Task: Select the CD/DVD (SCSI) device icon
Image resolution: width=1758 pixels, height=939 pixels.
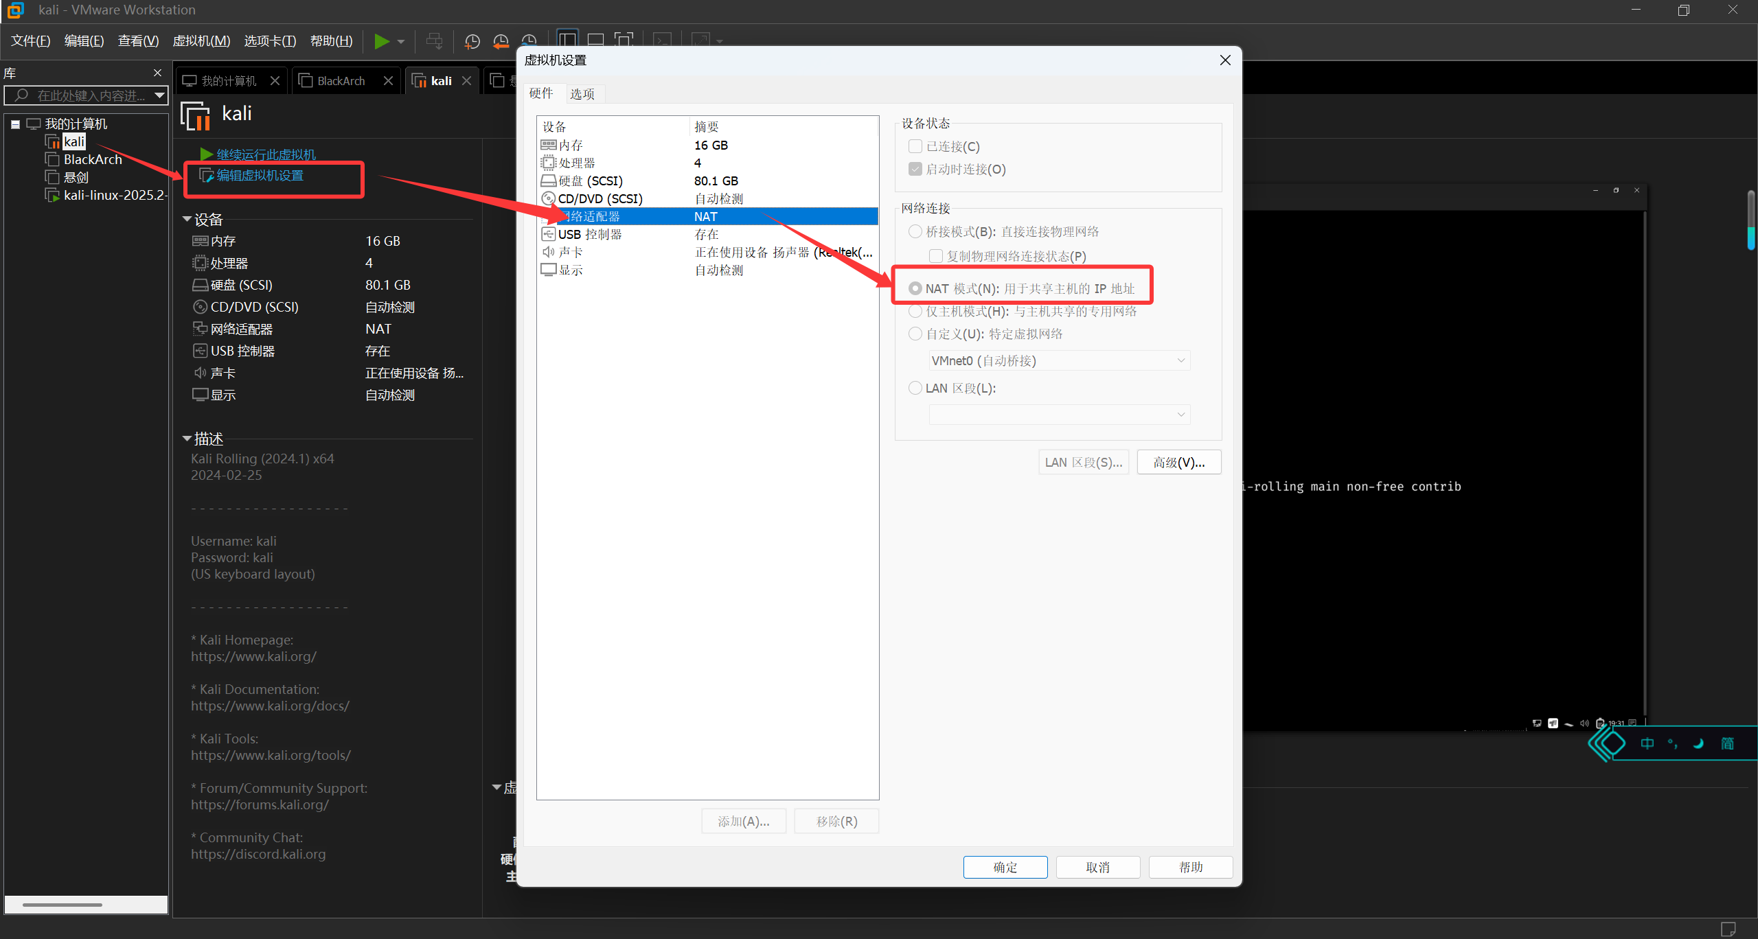Action: click(x=548, y=199)
